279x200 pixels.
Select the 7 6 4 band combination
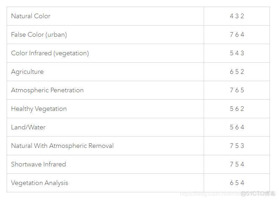(237, 35)
